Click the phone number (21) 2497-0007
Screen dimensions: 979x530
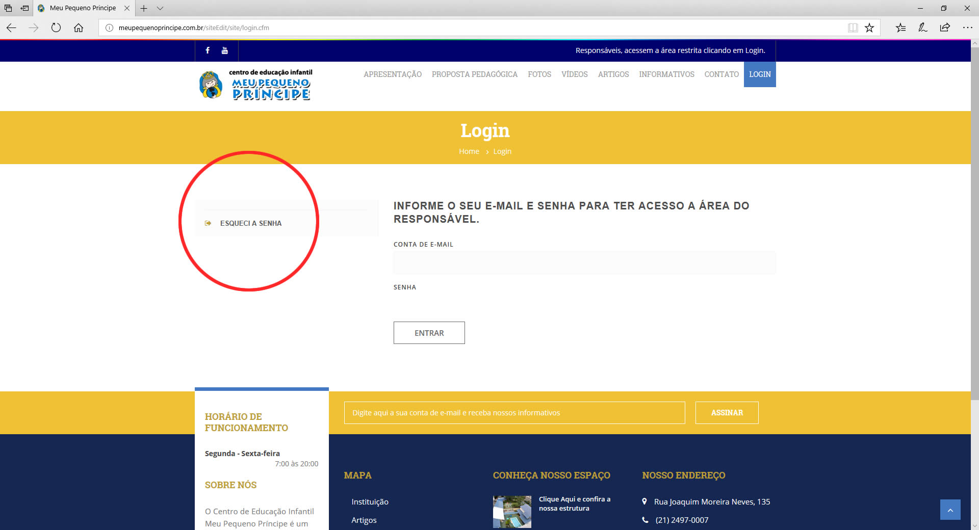tap(682, 520)
